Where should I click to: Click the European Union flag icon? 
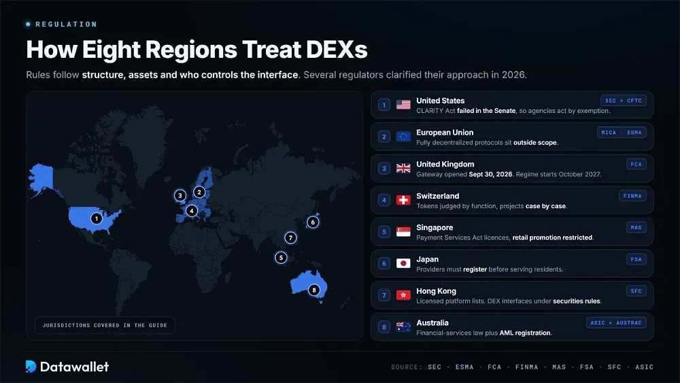[x=403, y=137]
